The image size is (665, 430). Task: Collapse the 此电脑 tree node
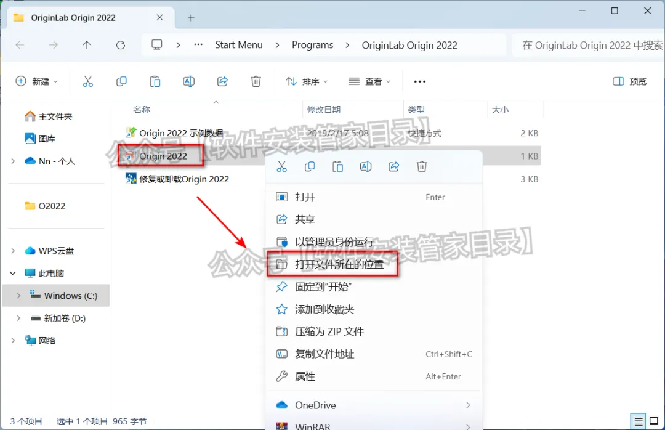coord(13,273)
